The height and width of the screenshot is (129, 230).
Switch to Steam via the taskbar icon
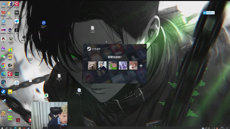pos(28,128)
